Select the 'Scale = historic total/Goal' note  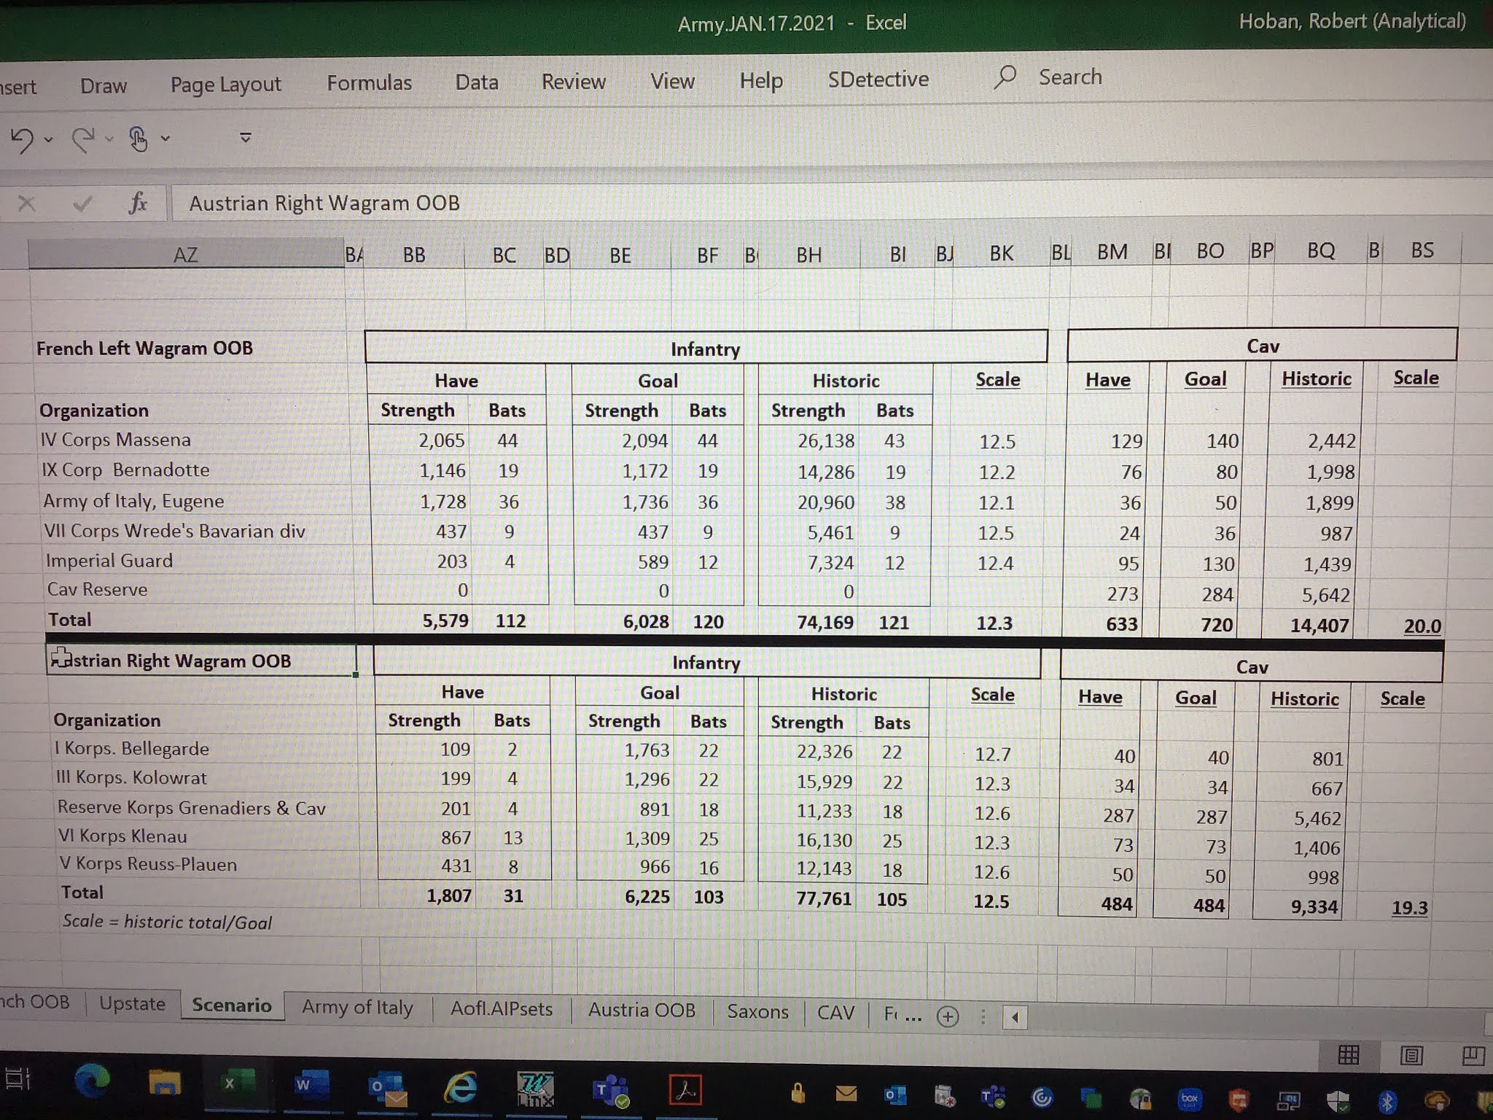click(167, 922)
